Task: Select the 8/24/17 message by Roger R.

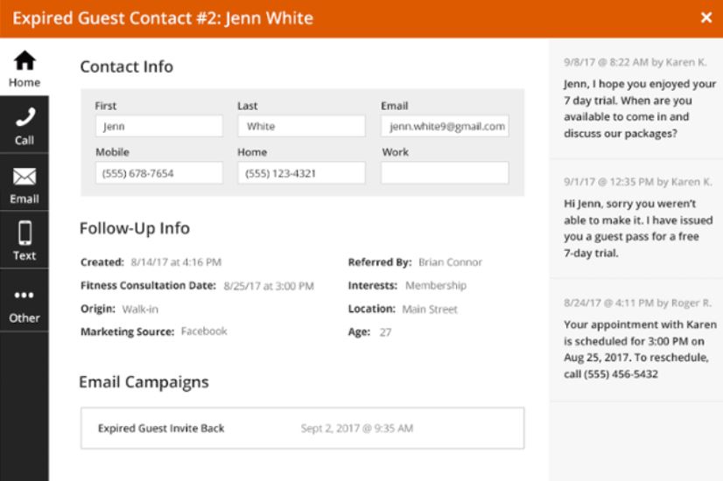Action: [635, 339]
